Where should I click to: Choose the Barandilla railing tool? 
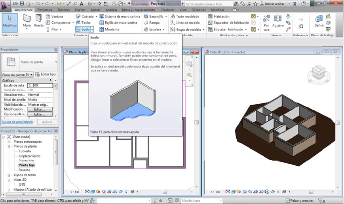click(154, 17)
